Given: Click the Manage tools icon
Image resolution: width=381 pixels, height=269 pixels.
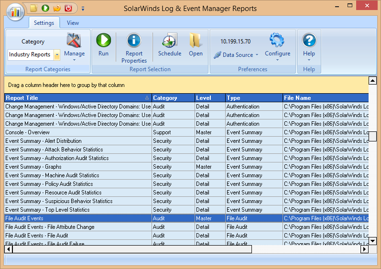Looking at the screenshot, I should 74,41.
